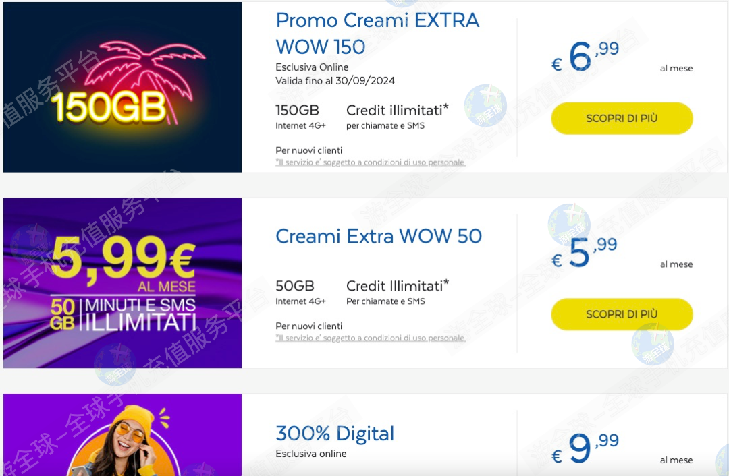This screenshot has height=476, width=729.
Task: Click Per nuovi clienti in WOW 50 card
Action: (308, 326)
